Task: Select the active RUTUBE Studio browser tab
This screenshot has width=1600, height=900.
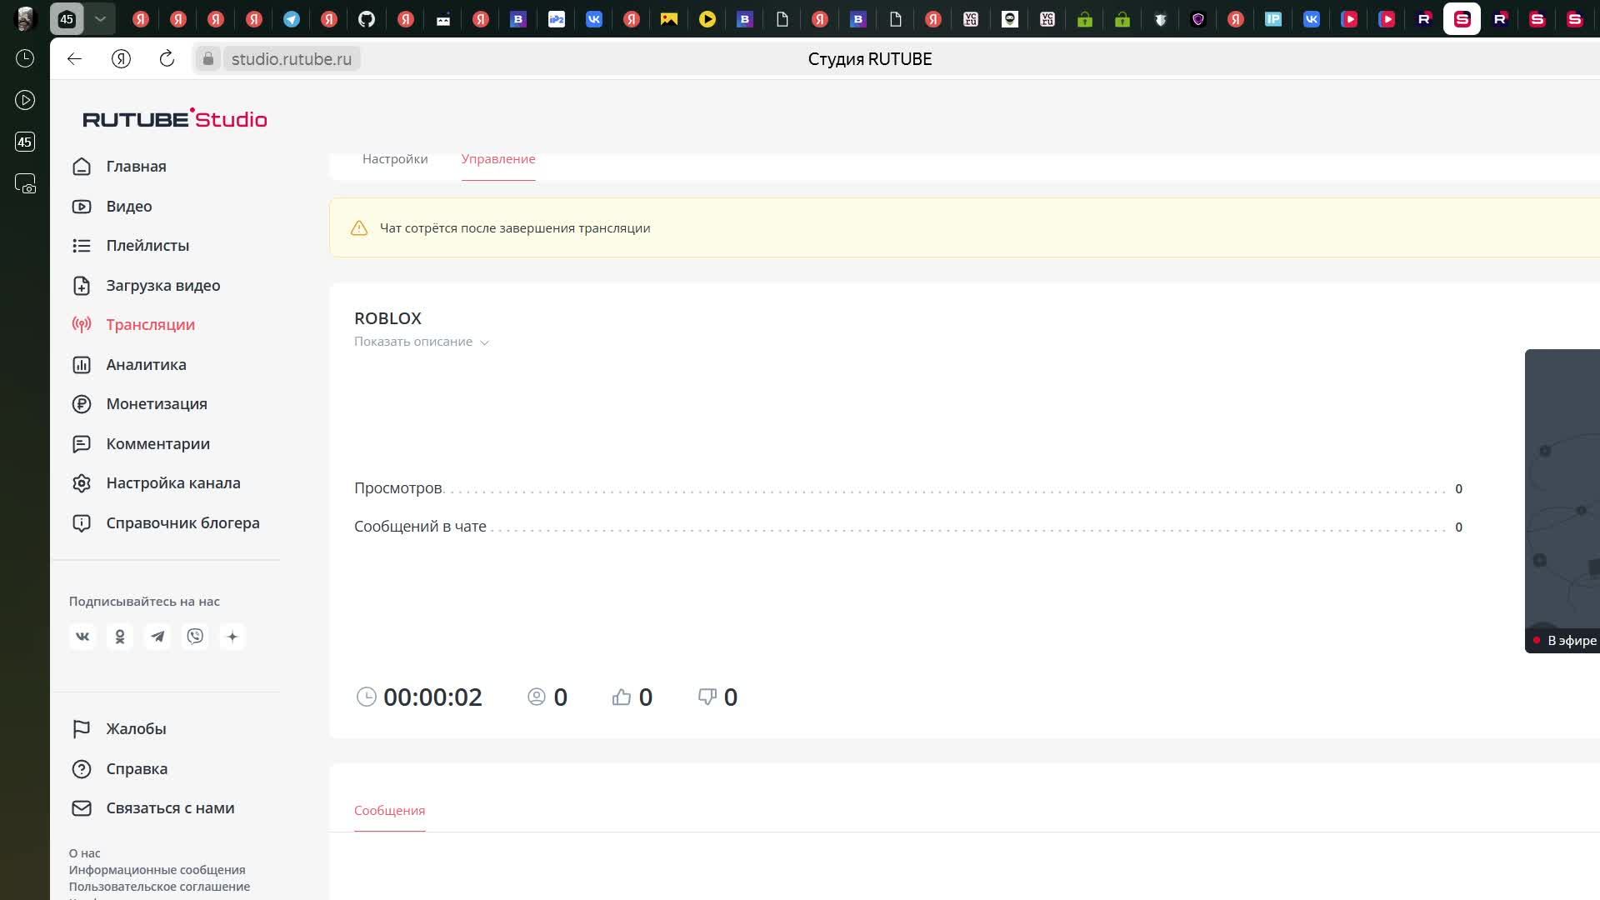Action: [x=1462, y=18]
